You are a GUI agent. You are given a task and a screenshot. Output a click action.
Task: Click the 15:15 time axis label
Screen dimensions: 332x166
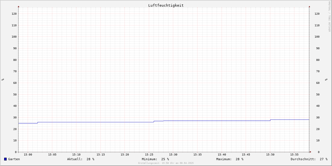[101, 154]
